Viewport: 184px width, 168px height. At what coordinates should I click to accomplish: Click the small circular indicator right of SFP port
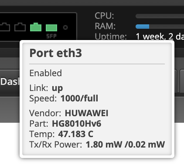[x=65, y=27]
